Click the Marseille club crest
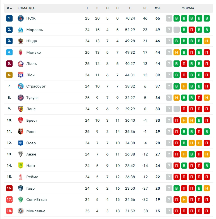216x219 pixels. (x=21, y=30)
